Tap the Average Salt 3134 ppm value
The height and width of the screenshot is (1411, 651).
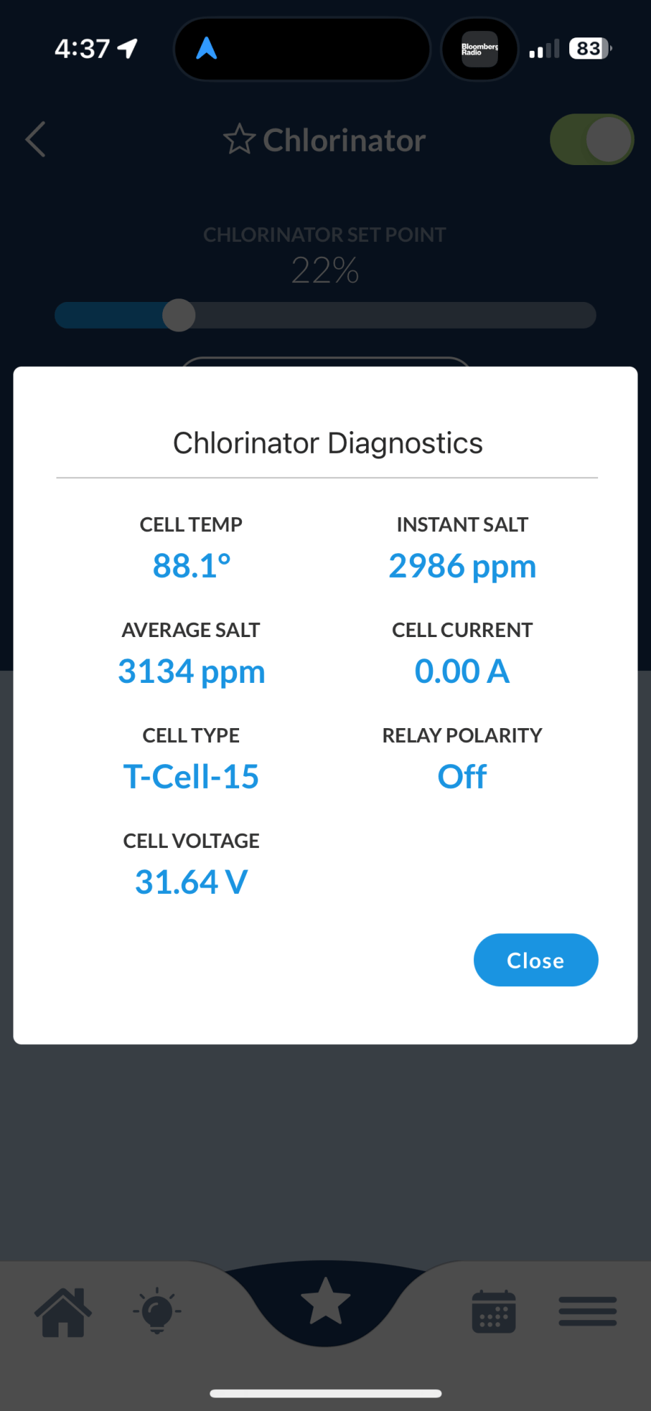point(191,672)
